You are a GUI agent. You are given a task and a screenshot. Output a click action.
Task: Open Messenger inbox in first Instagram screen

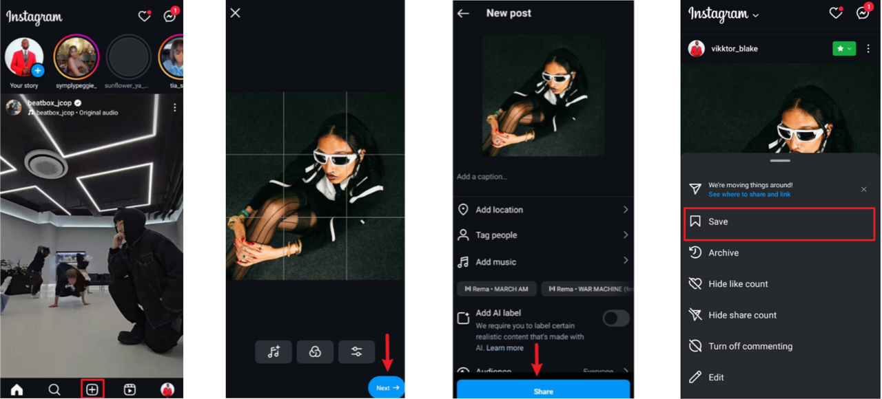coord(170,15)
